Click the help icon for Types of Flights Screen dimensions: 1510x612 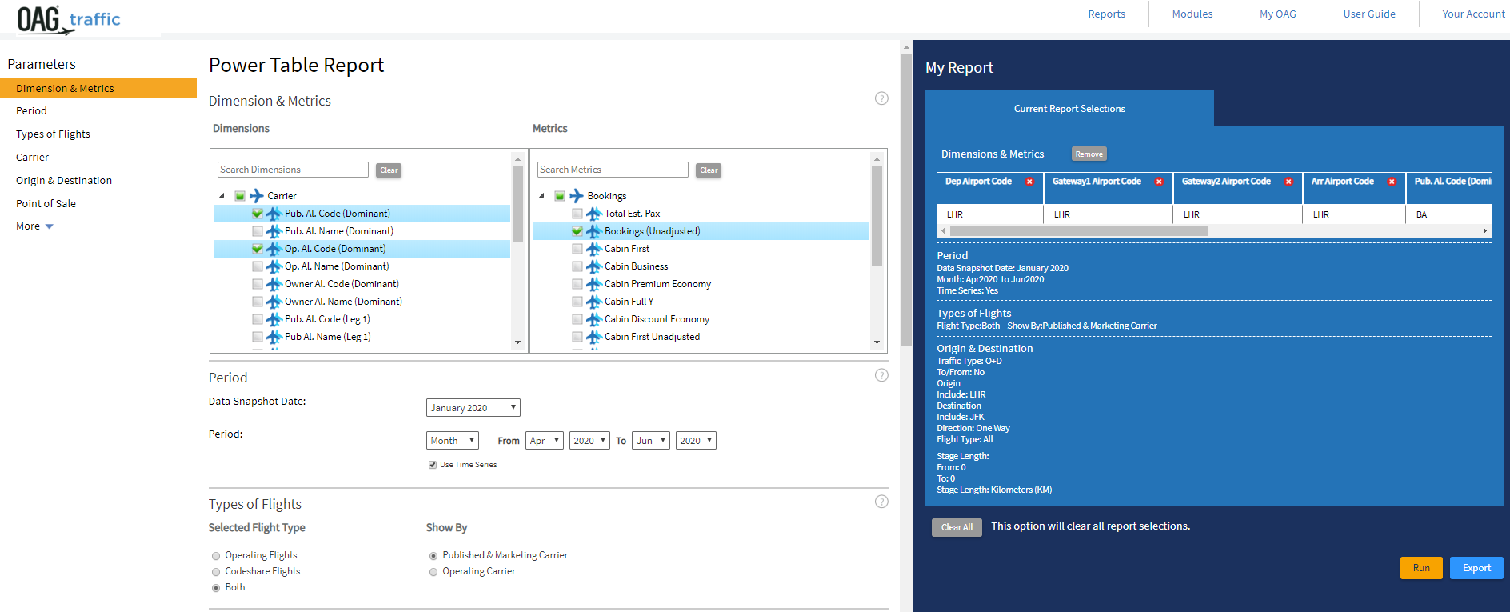point(881,502)
